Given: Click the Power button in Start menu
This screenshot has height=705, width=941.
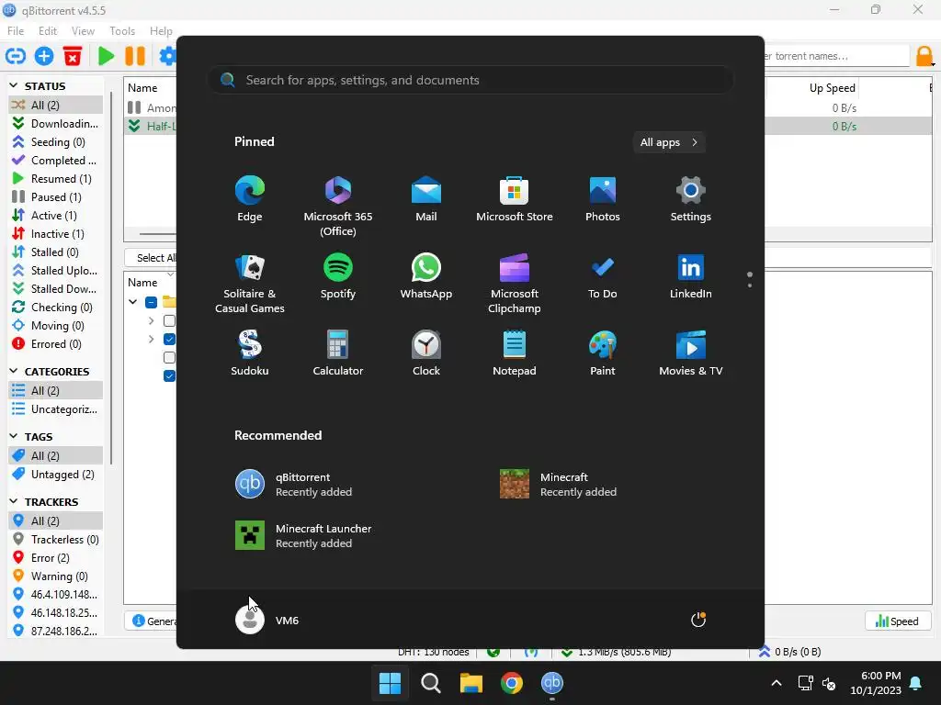Looking at the screenshot, I should pyautogui.click(x=698, y=620).
